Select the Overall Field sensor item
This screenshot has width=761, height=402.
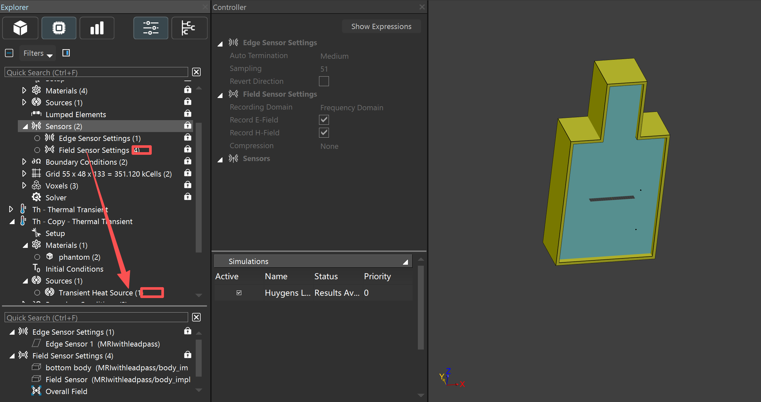click(x=66, y=391)
